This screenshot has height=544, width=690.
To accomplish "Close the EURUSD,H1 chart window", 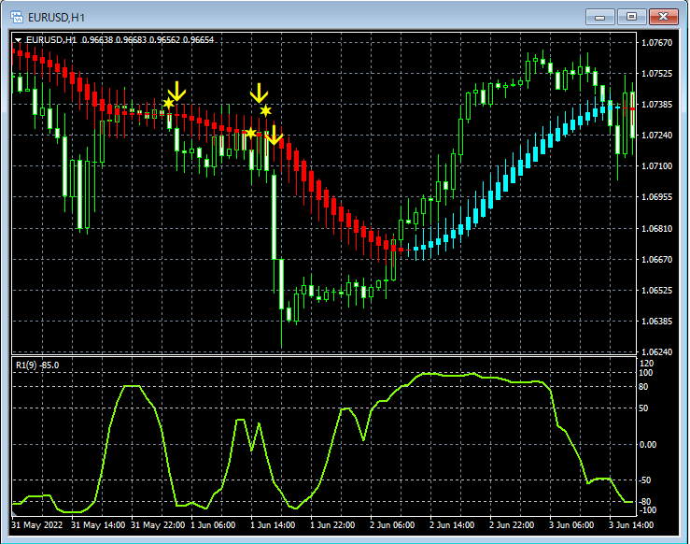I will tap(664, 17).
